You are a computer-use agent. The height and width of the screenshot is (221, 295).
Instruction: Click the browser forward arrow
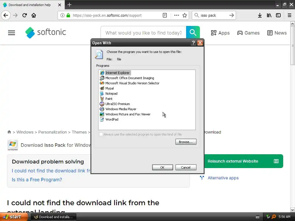pos(15,15)
